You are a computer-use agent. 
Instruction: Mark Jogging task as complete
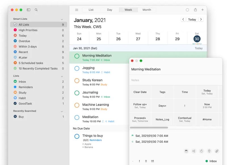[77, 68]
